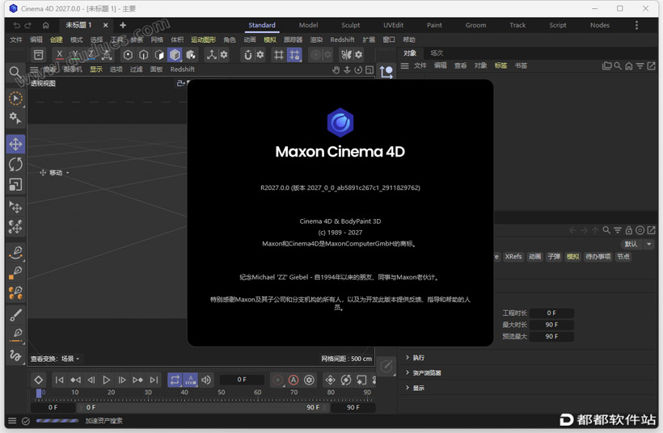Toggle Z axis lock

tap(91, 54)
